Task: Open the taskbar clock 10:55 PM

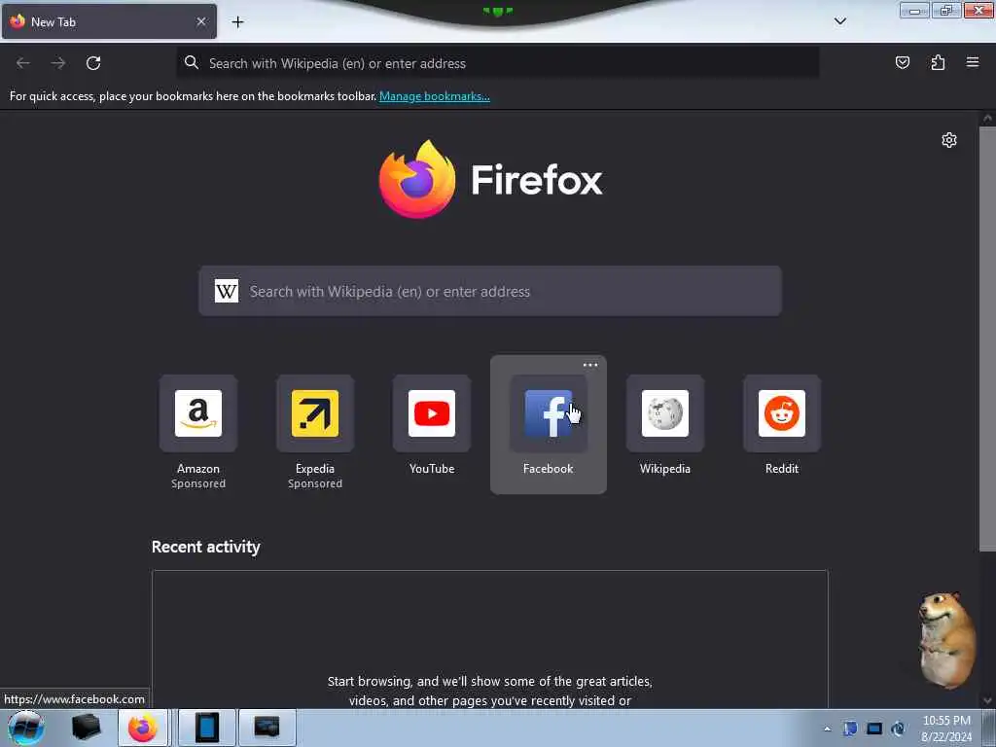Action: [x=946, y=729]
